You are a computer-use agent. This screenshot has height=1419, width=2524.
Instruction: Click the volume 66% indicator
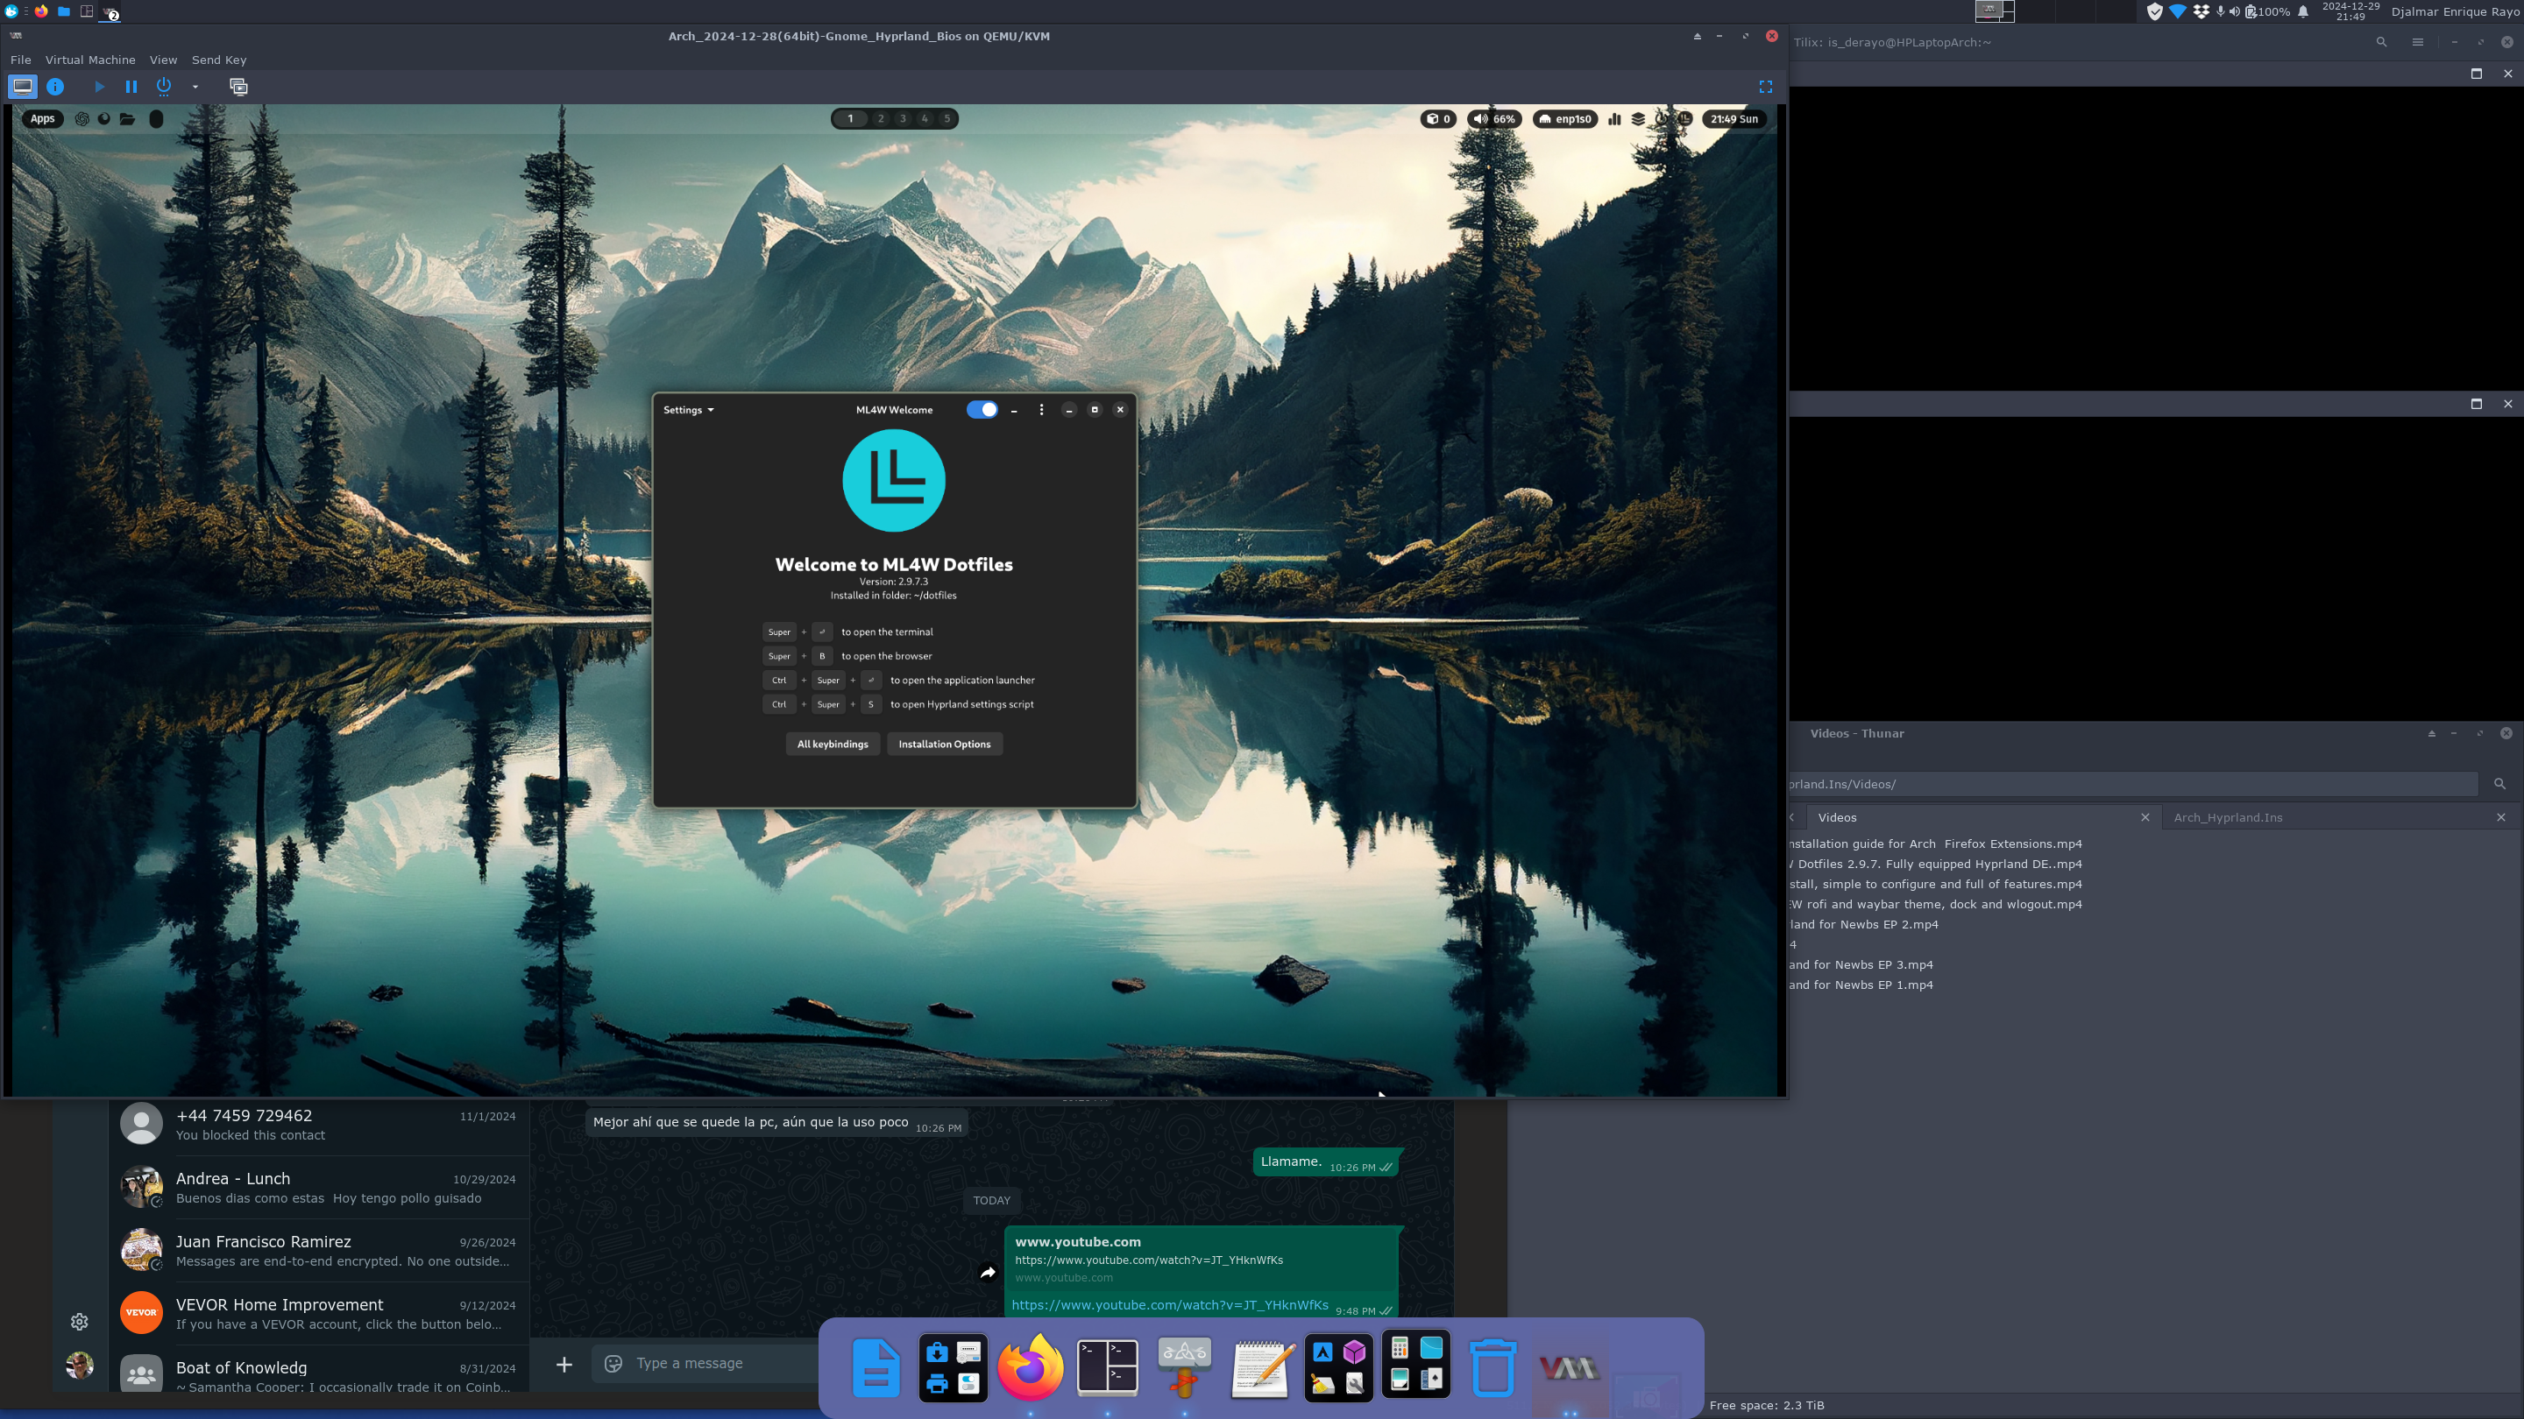[1494, 118]
